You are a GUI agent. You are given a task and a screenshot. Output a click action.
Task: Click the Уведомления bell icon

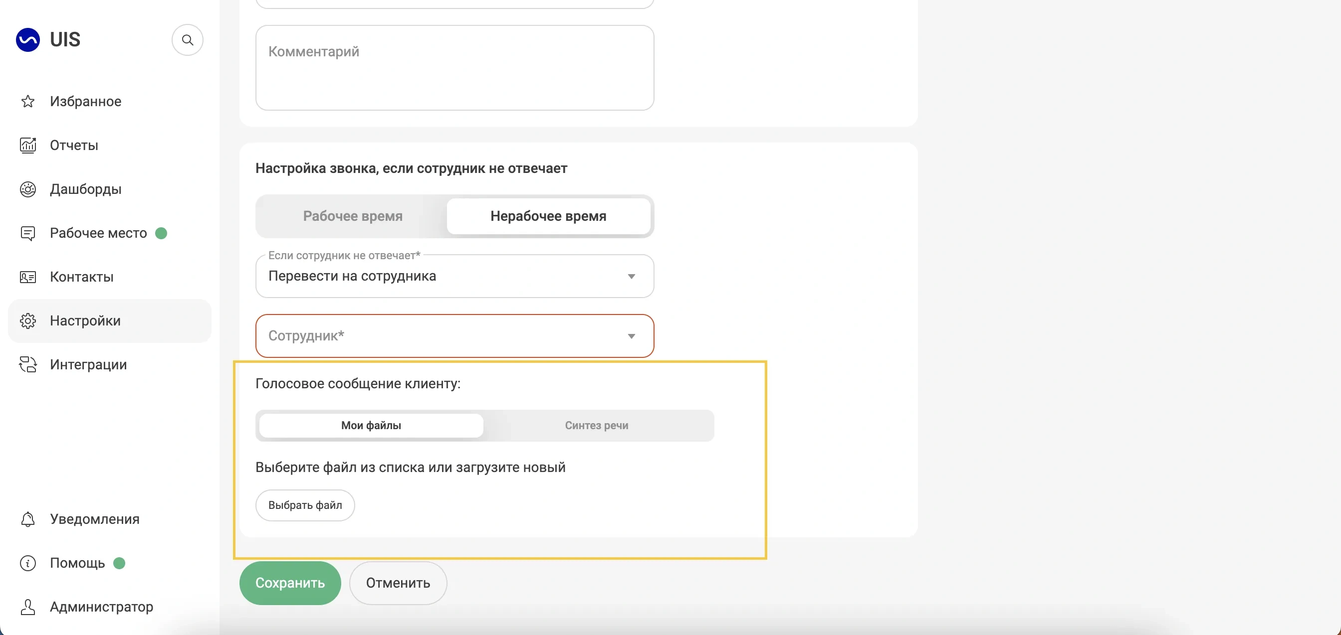(28, 519)
